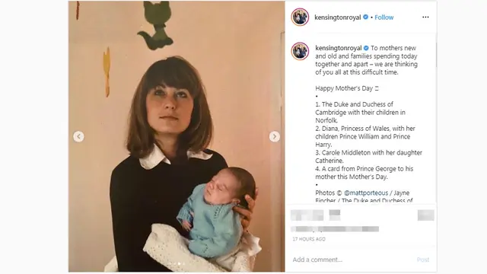This screenshot has width=487, height=274.
Task: Click the profile avatar beside the caption
Action: 300,51
